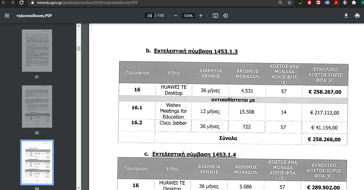Select the address bar URL
The height and width of the screenshot is (190, 364).
pyautogui.click(x=87, y=3)
